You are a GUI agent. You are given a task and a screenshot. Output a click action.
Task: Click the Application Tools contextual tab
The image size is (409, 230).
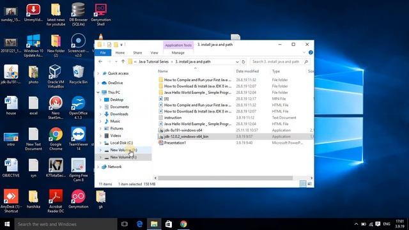pos(178,45)
